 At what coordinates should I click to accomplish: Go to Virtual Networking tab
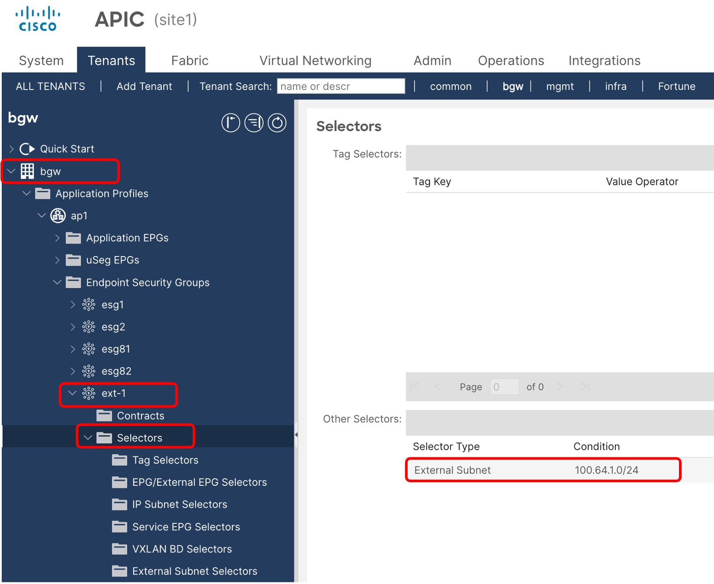point(315,61)
